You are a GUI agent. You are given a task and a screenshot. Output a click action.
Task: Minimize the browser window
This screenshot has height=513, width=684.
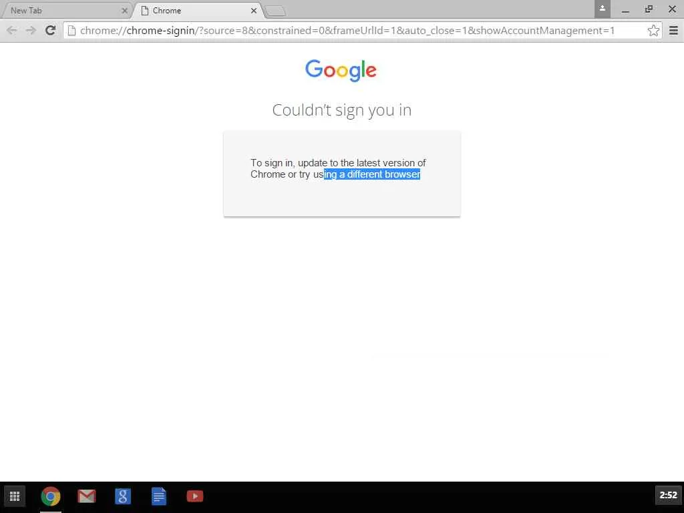point(625,9)
